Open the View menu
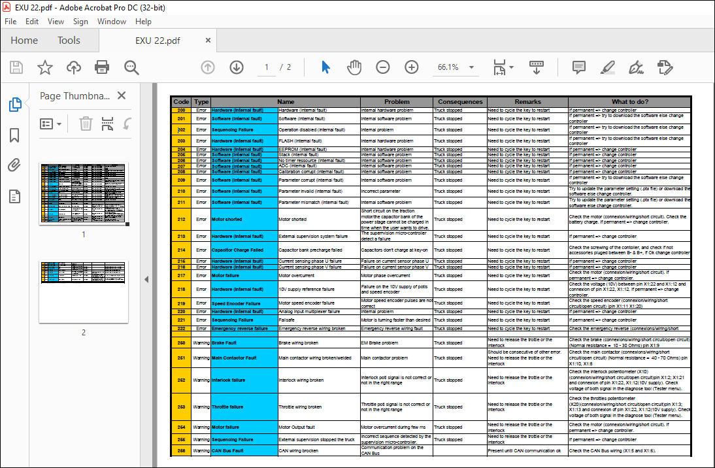The image size is (715, 468). coord(56,22)
